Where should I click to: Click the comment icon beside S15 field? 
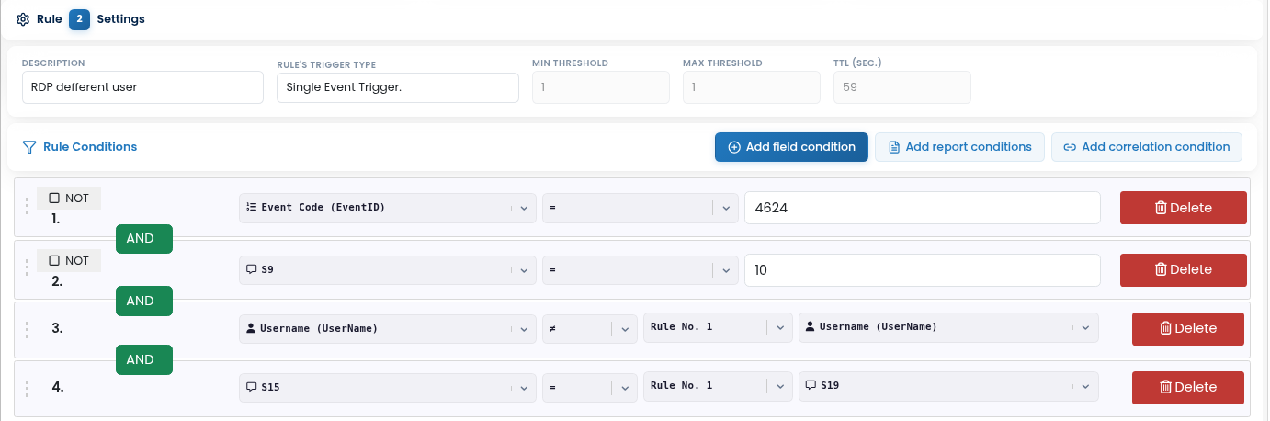tap(252, 387)
